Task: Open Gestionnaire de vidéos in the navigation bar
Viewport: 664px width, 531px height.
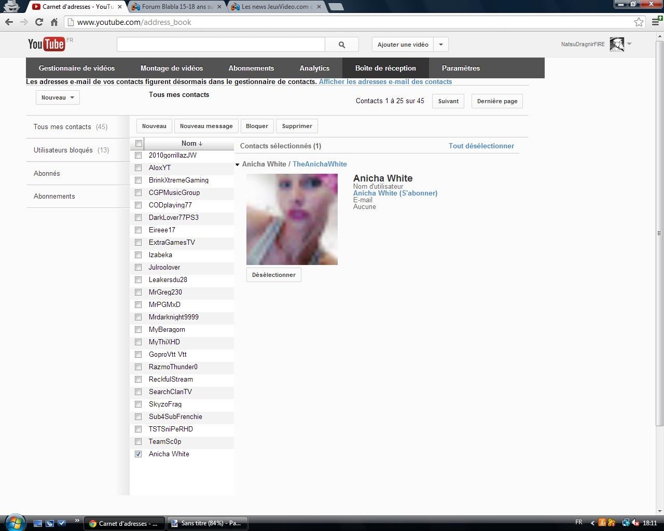Action: (x=77, y=68)
